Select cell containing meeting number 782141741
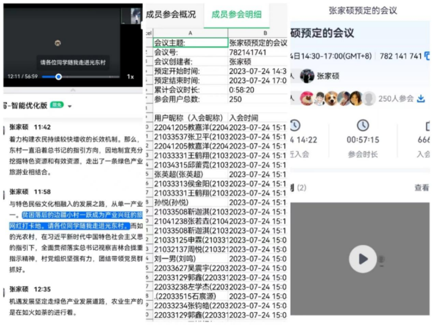The width and height of the screenshot is (433, 325). click(x=257, y=52)
